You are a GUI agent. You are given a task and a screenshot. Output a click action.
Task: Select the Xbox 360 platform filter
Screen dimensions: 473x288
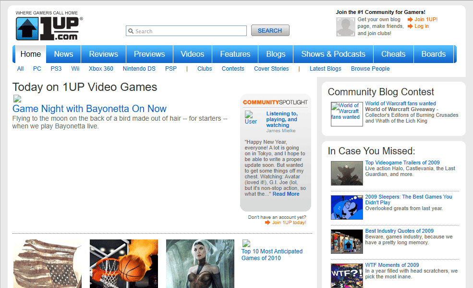coord(101,69)
